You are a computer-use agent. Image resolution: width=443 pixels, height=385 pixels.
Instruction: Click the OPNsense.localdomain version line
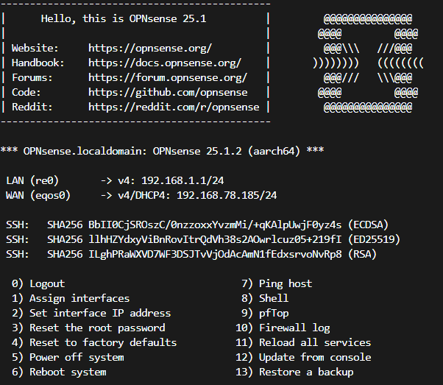point(162,151)
